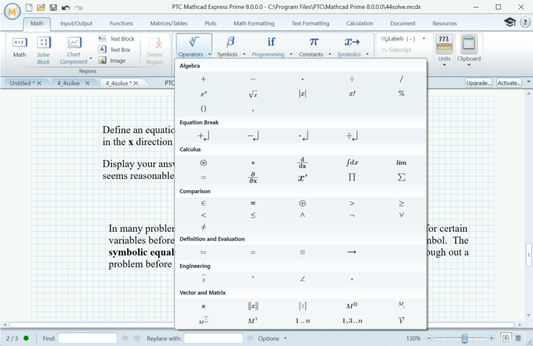The height and width of the screenshot is (346, 533).
Task: Switch to page view mode icon
Action: tap(505, 338)
